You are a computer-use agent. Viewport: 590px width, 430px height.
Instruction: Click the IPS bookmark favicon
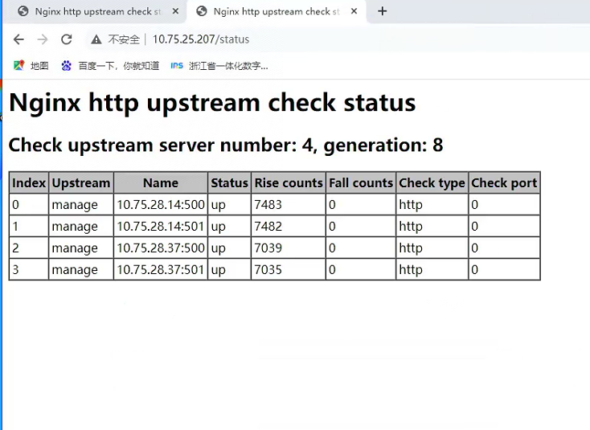(x=177, y=66)
